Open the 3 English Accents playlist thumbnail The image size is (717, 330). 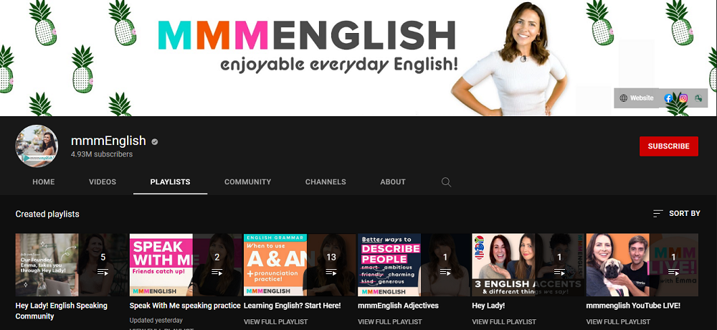tap(528, 265)
